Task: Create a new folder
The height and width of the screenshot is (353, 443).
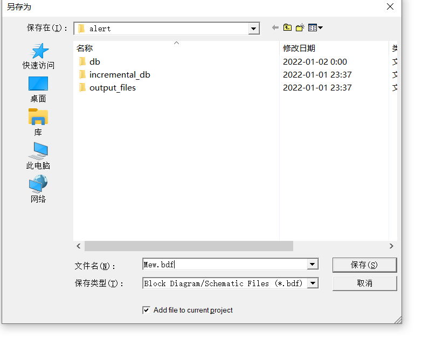Action: pyautogui.click(x=300, y=27)
